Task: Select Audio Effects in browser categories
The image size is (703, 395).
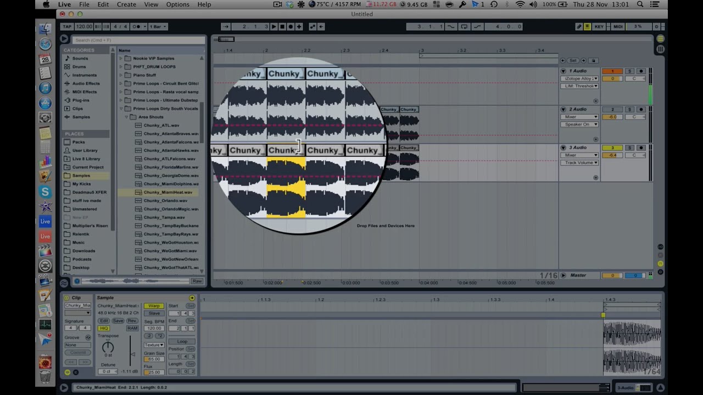Action: pyautogui.click(x=86, y=83)
